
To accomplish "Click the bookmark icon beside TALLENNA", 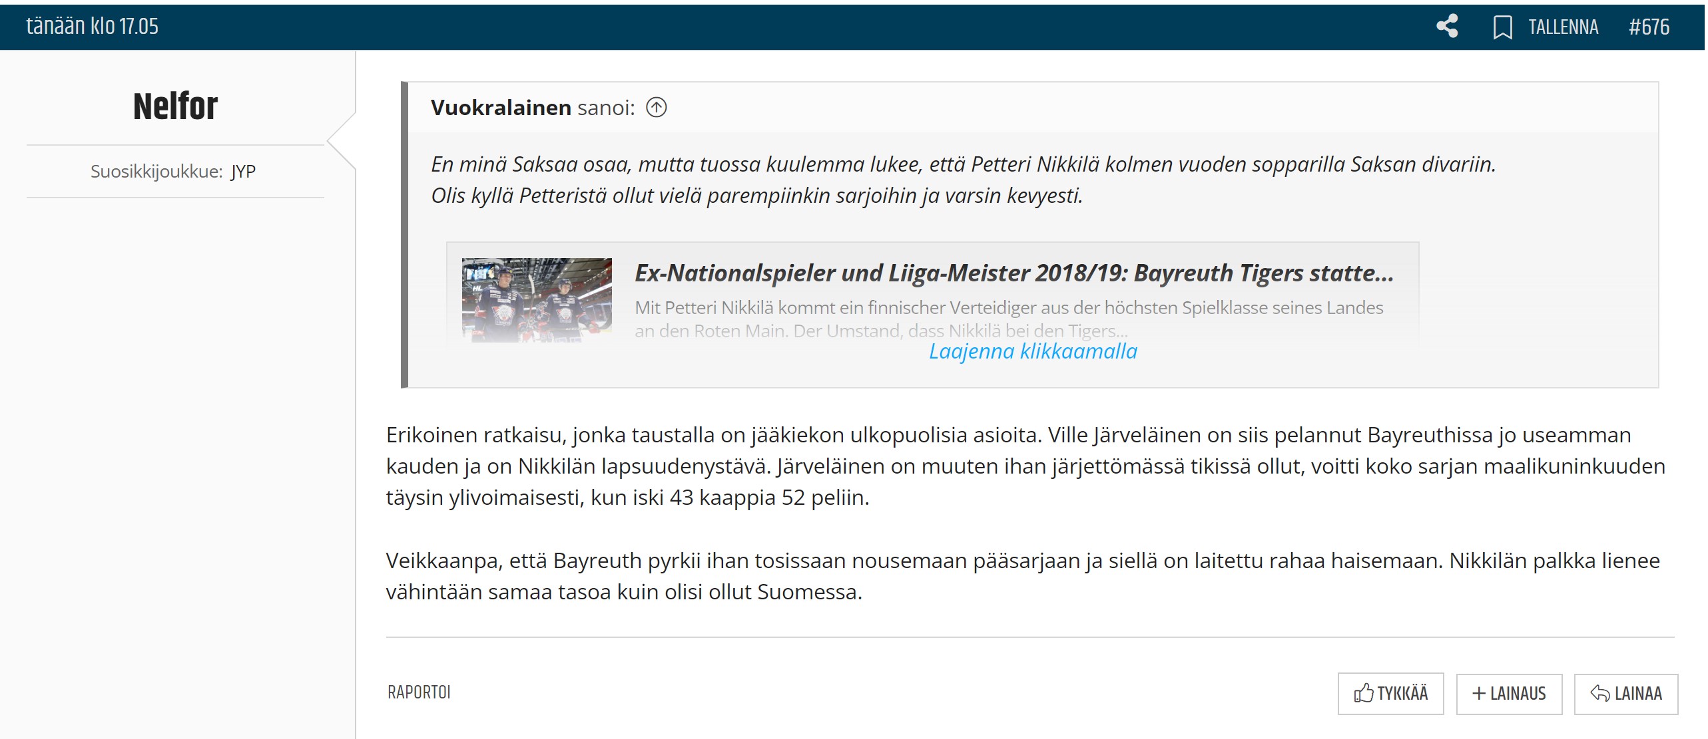I will click(x=1502, y=27).
